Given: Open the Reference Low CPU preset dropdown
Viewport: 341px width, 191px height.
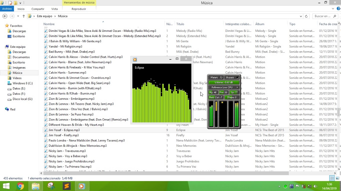Looking at the screenshot, I should 224,87.
